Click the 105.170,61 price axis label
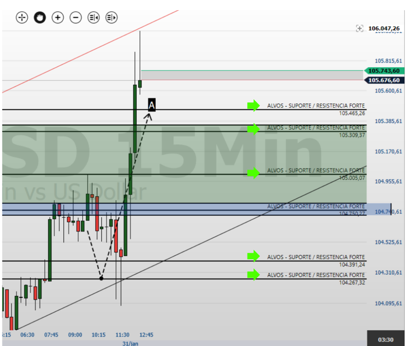This screenshot has width=407, height=346. (388, 151)
